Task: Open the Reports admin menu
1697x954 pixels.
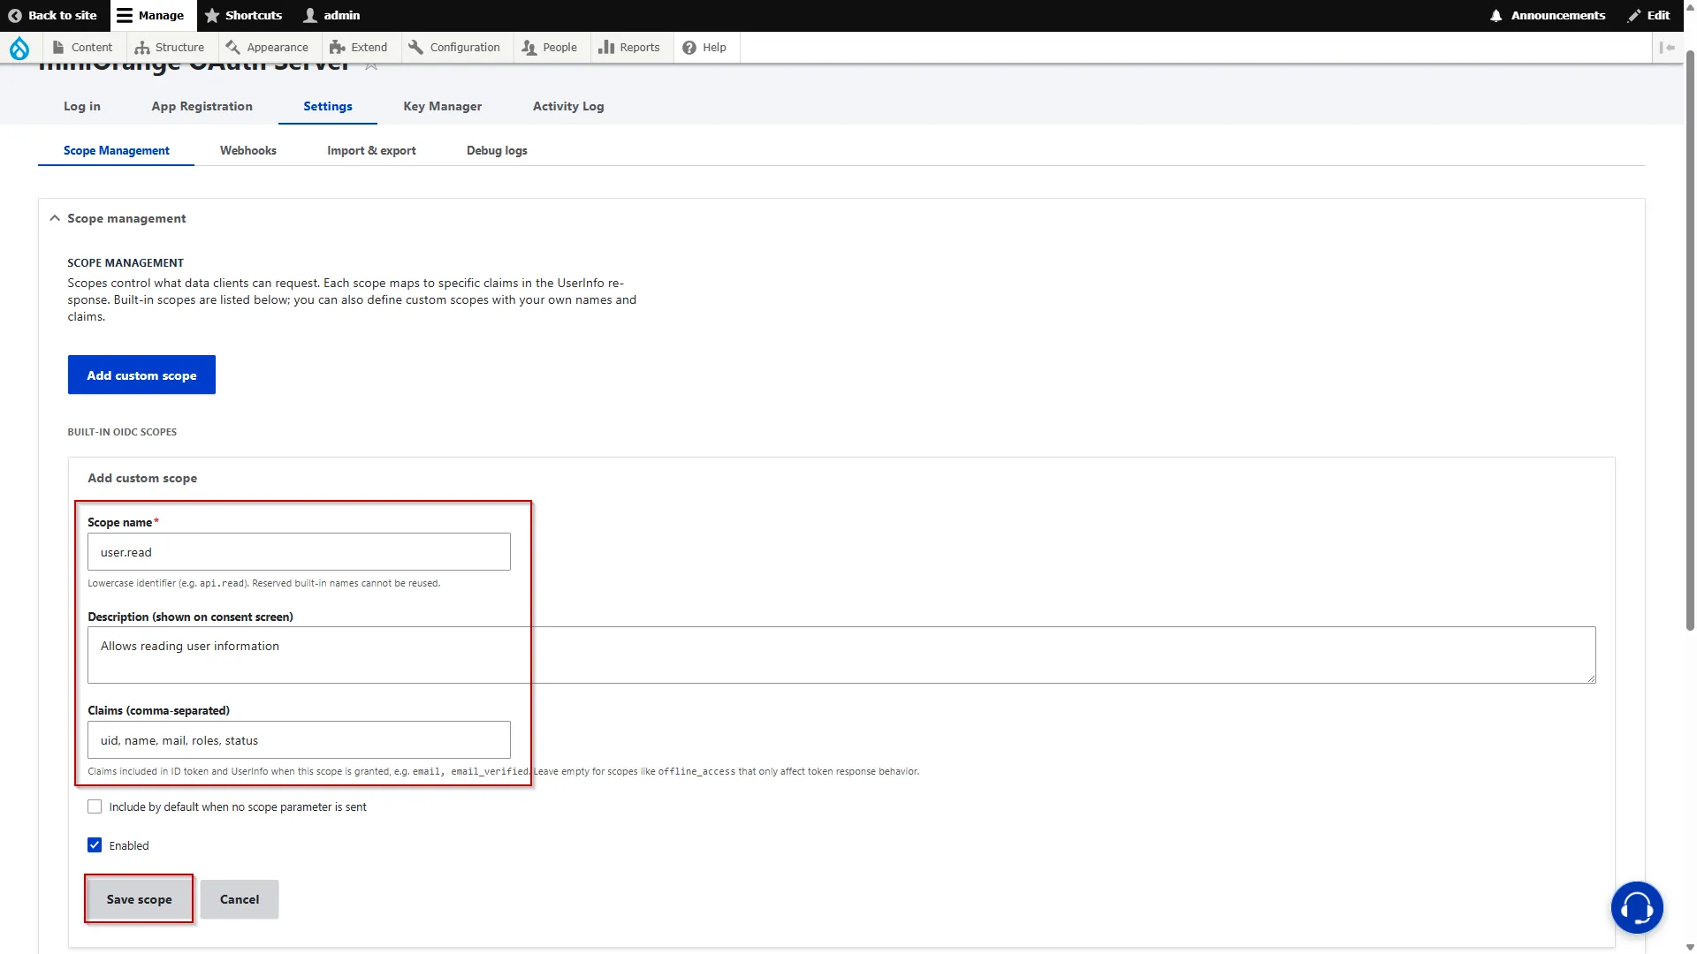Action: pyautogui.click(x=629, y=48)
